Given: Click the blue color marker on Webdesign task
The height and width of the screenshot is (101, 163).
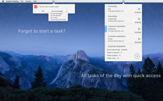Looking at the screenshot, I should pyautogui.click(x=106, y=29).
